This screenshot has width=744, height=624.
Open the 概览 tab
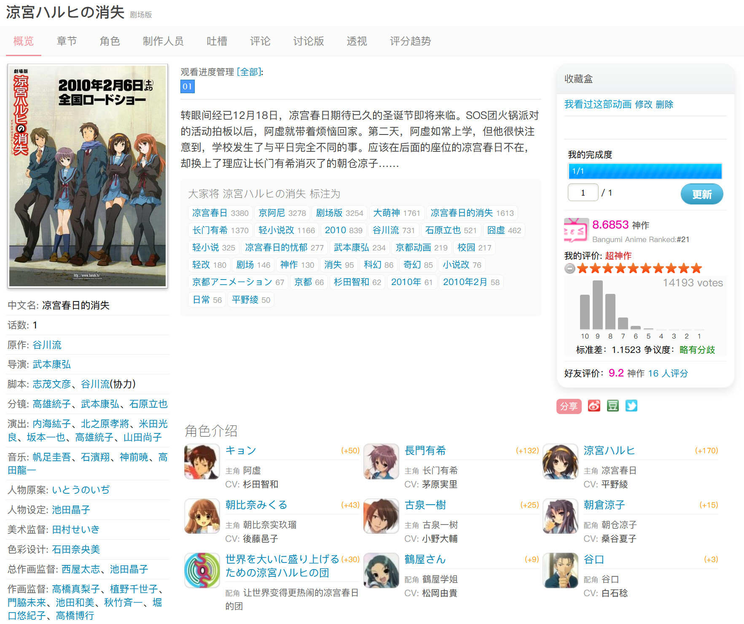coord(23,41)
